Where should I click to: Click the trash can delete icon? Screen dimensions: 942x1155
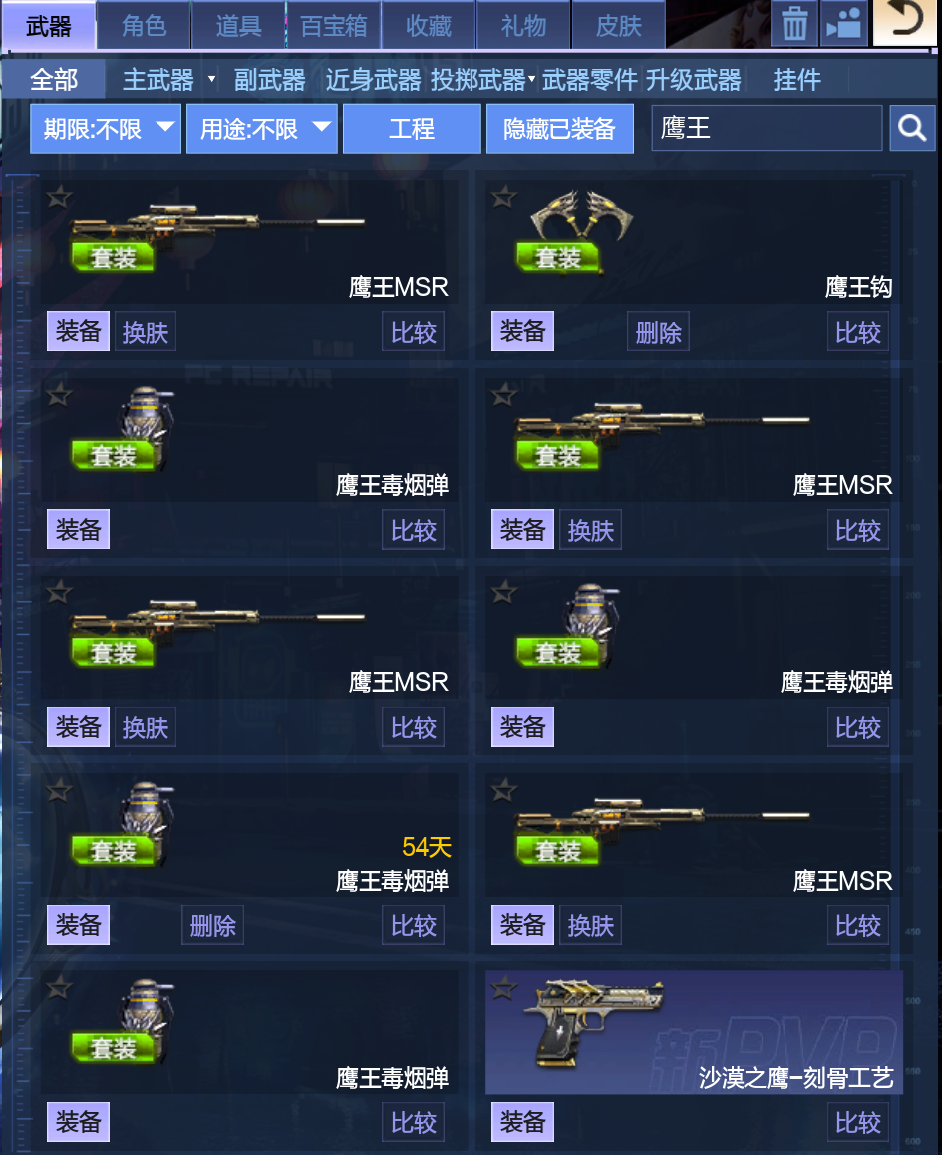click(794, 24)
